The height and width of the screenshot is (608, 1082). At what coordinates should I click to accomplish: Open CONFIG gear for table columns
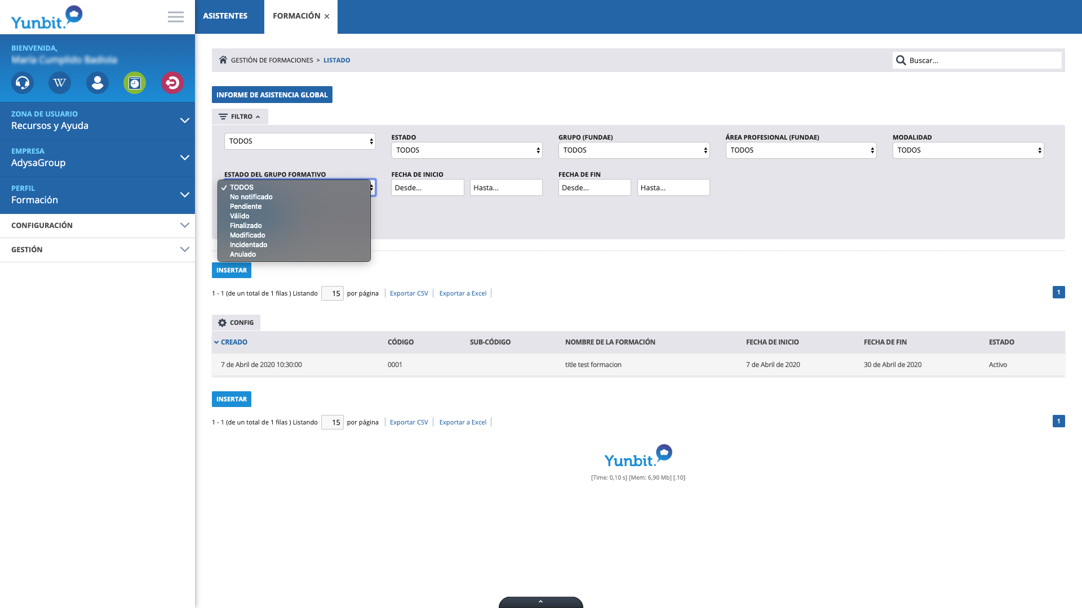coord(236,323)
